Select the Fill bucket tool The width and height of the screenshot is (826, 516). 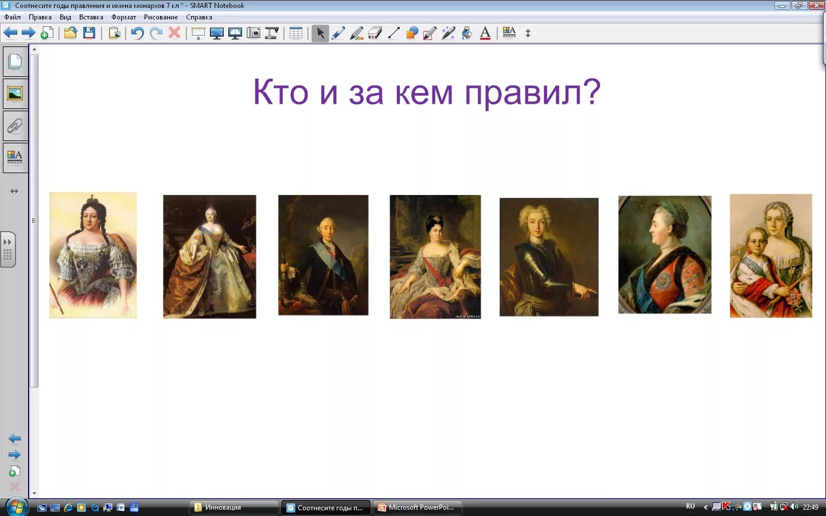coord(467,33)
